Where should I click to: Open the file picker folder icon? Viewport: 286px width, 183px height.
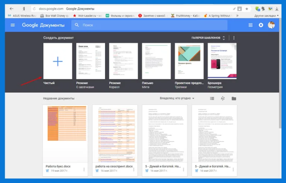click(x=234, y=99)
